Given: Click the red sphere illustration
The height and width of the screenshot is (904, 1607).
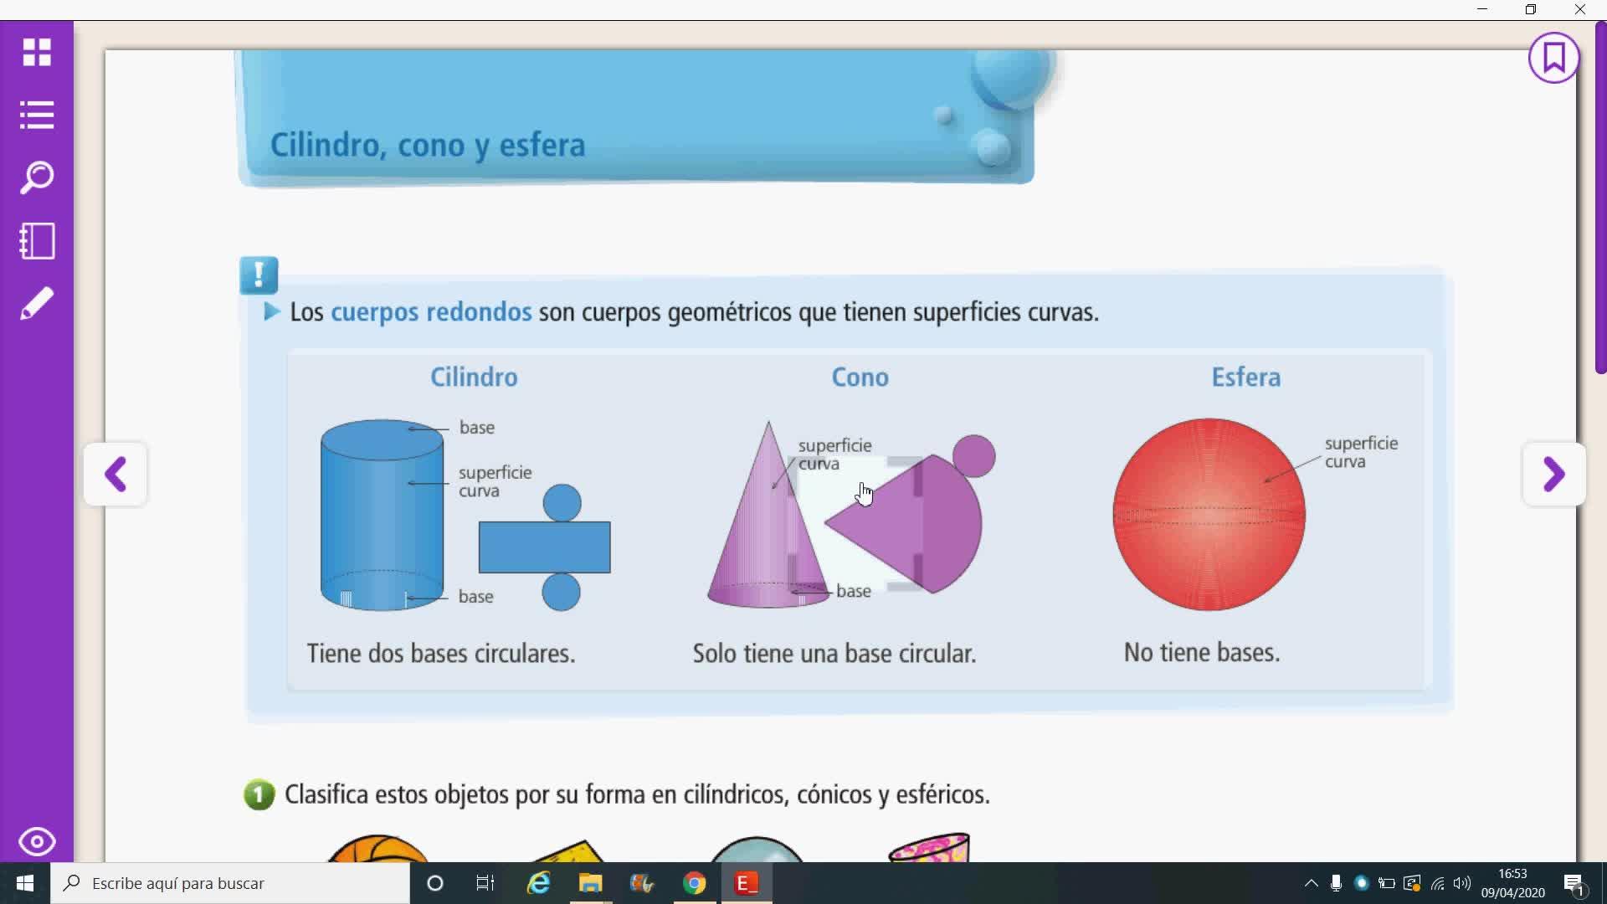Looking at the screenshot, I should point(1209,514).
